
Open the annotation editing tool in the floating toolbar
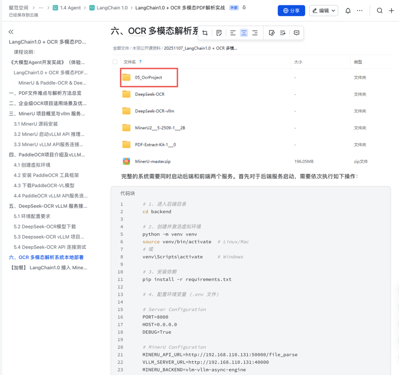point(219,33)
